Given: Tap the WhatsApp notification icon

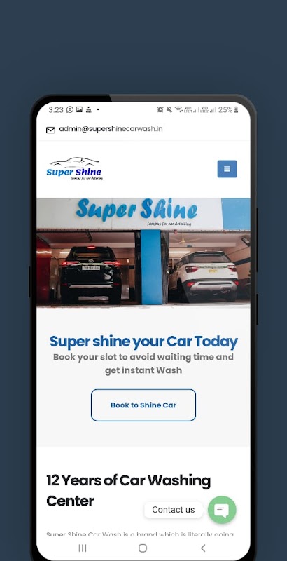Looking at the screenshot, I should pos(70,110).
